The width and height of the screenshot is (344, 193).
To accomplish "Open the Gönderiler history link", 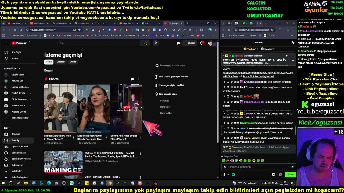I will [x=165, y=107].
